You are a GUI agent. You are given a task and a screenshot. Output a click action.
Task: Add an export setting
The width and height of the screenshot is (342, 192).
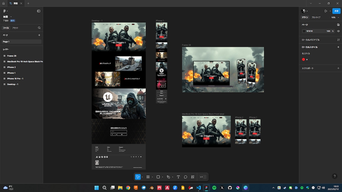pos(338,68)
